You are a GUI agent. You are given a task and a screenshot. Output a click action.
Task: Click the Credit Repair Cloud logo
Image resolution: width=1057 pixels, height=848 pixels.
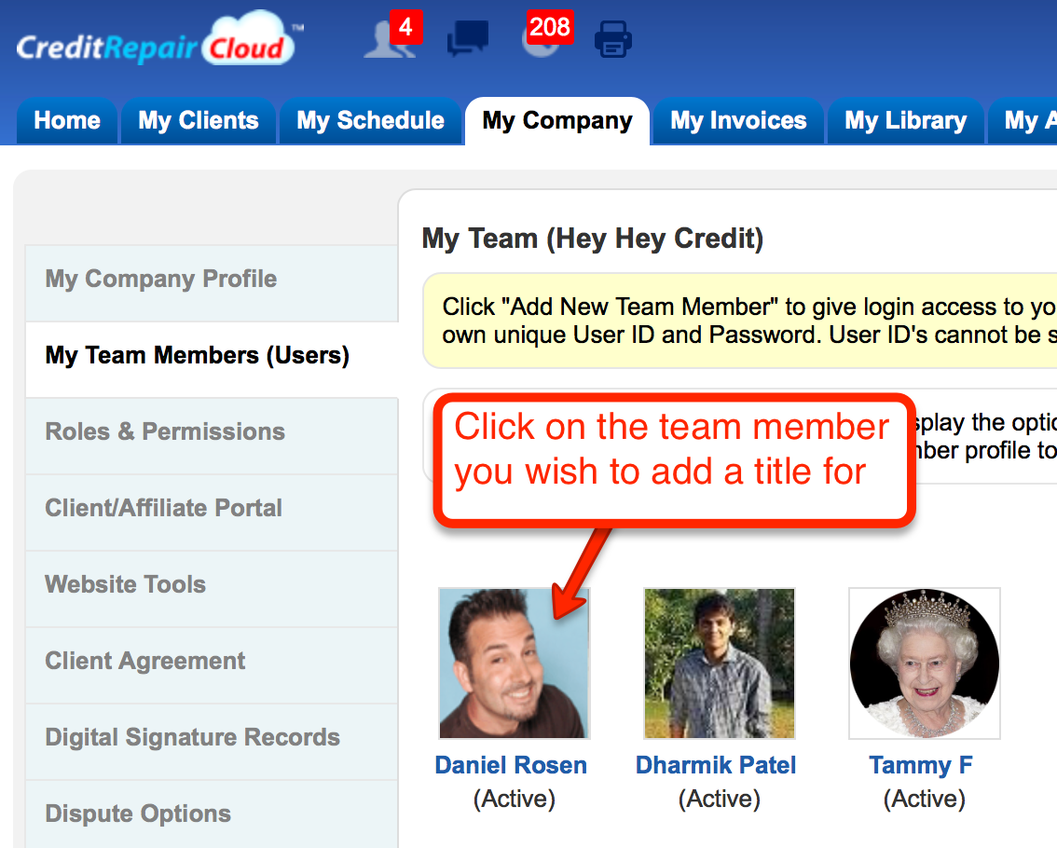tap(159, 39)
